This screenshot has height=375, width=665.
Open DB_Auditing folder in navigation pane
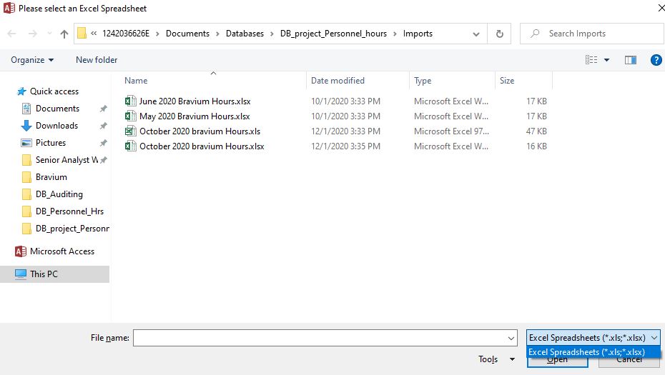(x=59, y=194)
